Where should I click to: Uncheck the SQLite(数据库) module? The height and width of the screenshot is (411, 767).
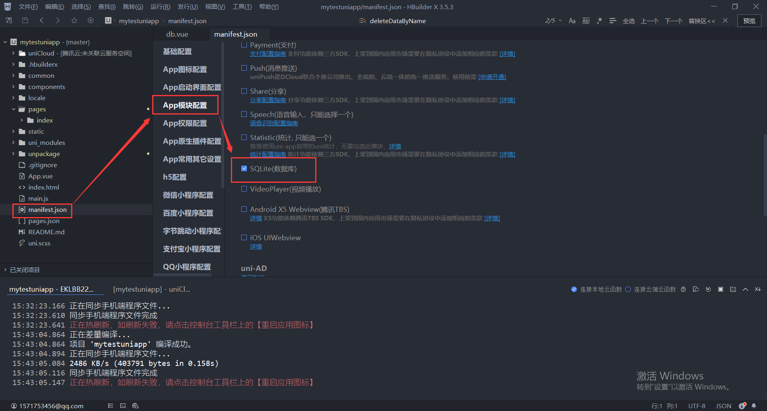(x=244, y=168)
